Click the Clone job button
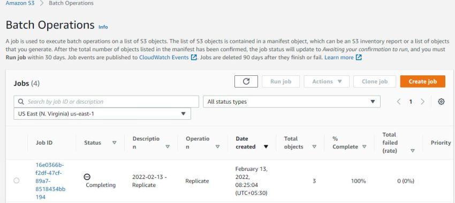This screenshot has height=203, width=455. click(375, 81)
